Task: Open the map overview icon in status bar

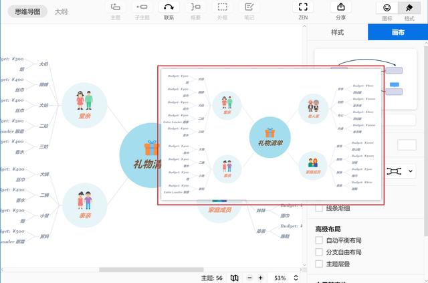Action: tap(234, 278)
